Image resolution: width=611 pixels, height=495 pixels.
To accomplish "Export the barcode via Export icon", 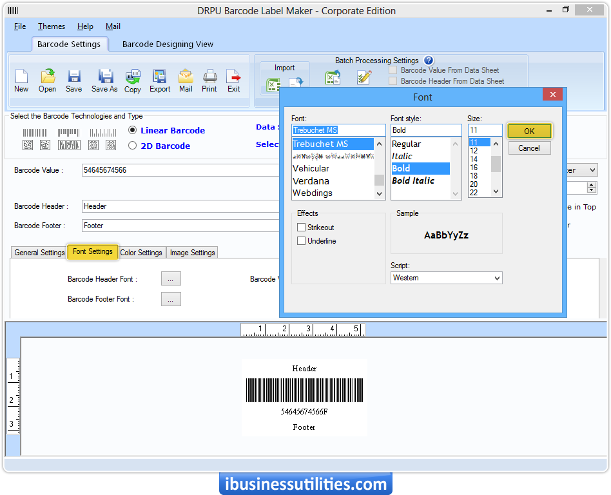I will pyautogui.click(x=159, y=77).
